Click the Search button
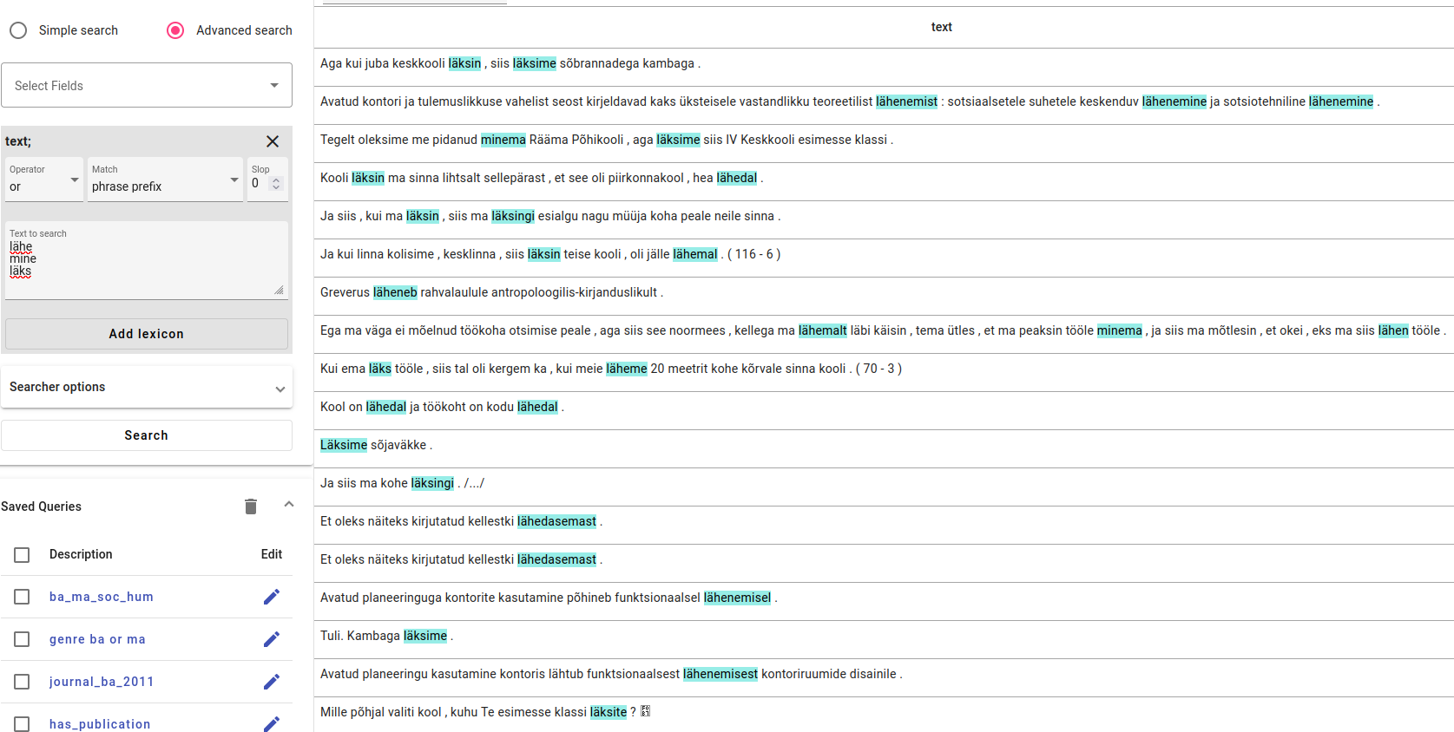The width and height of the screenshot is (1454, 732). (x=147, y=435)
